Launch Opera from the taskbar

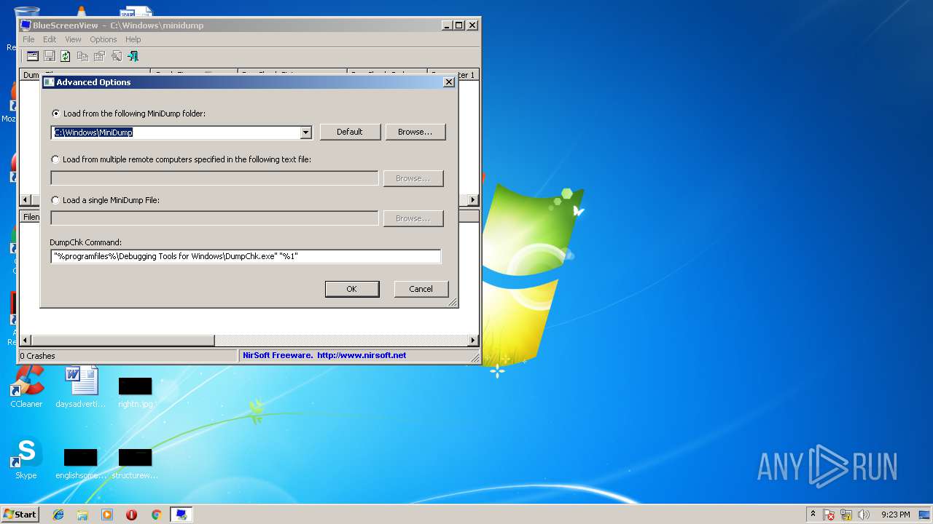(131, 515)
